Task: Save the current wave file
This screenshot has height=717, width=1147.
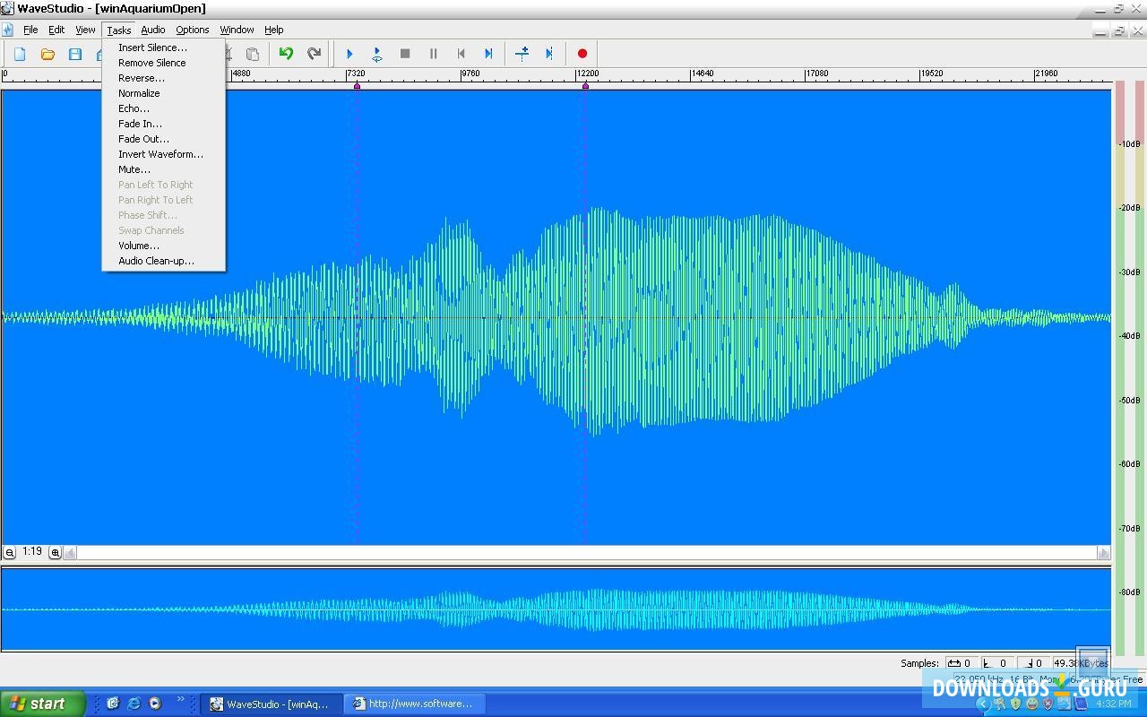Action: pos(76,54)
